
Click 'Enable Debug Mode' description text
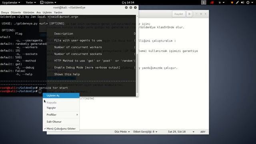pyautogui.click(x=87, y=68)
